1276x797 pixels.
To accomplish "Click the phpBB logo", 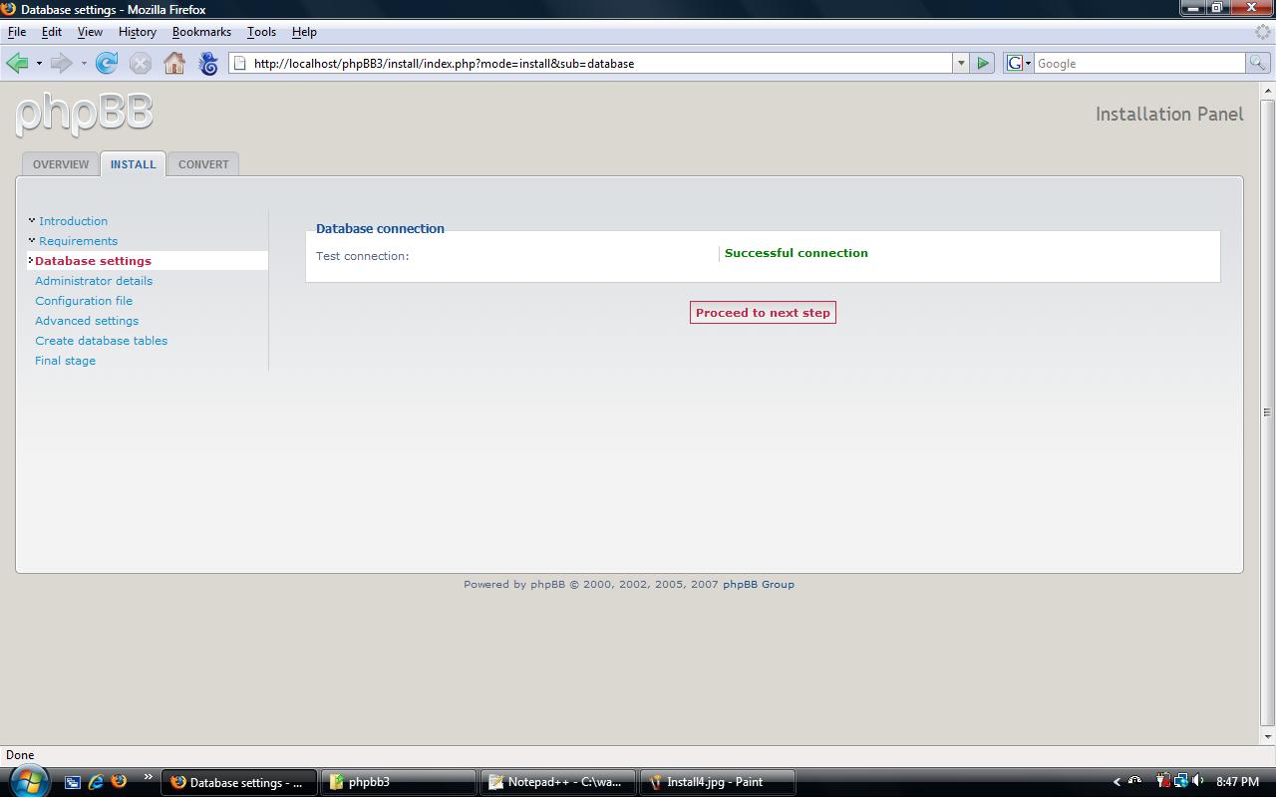I will tap(85, 113).
